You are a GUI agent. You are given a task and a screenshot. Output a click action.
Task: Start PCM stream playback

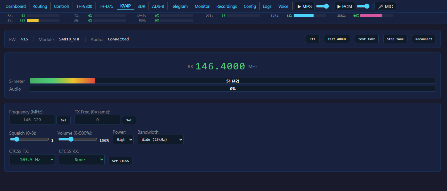pos(345,6)
